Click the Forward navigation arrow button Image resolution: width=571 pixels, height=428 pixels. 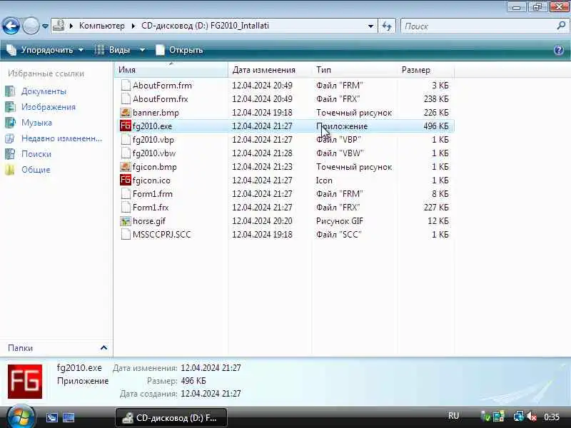point(31,26)
